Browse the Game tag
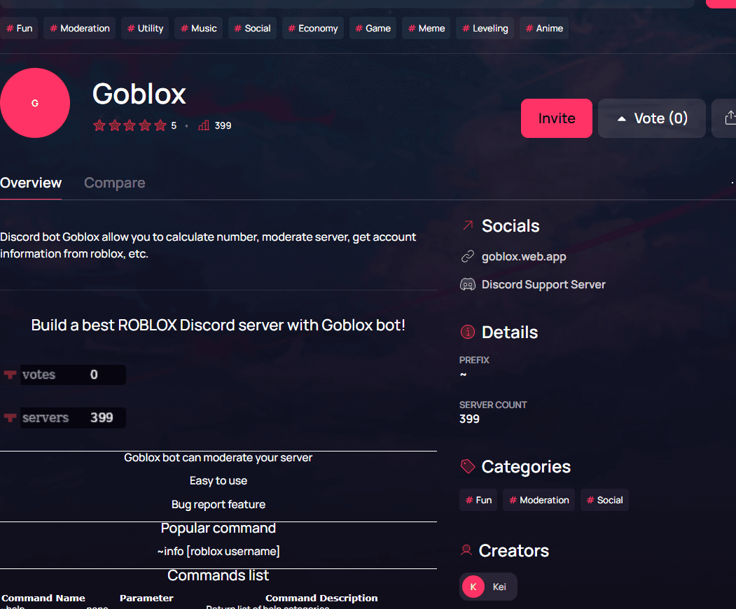This screenshot has width=736, height=609. click(373, 28)
